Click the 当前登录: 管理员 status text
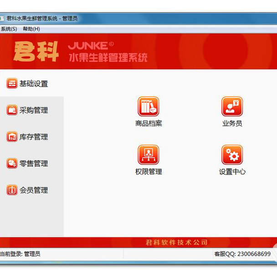This screenshot has height=277, width=277. (x=20, y=254)
